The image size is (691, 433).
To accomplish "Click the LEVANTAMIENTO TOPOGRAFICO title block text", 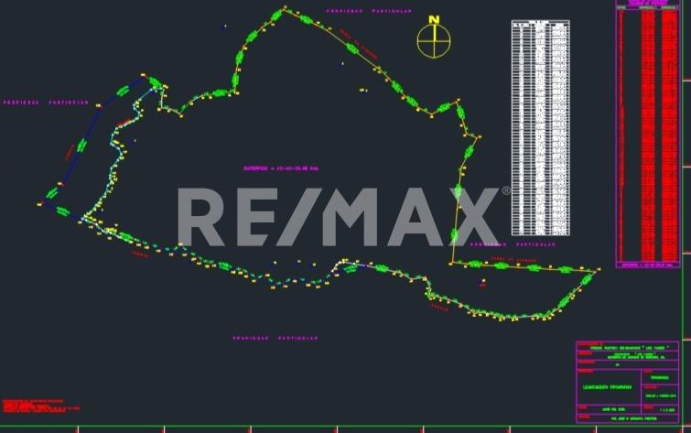I will click(x=608, y=387).
